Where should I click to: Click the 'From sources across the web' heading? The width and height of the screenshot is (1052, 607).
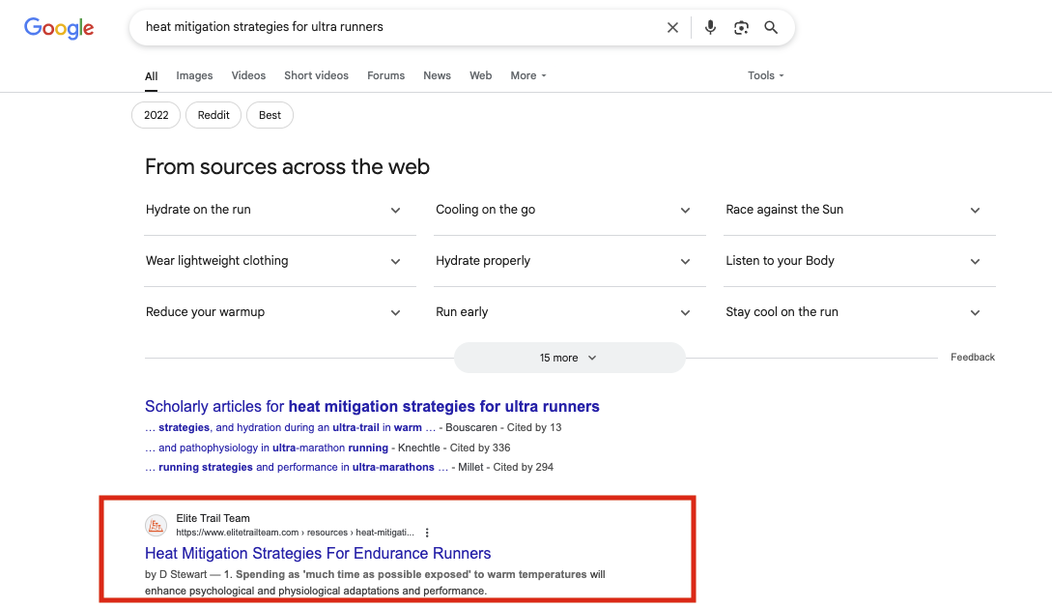tap(287, 166)
